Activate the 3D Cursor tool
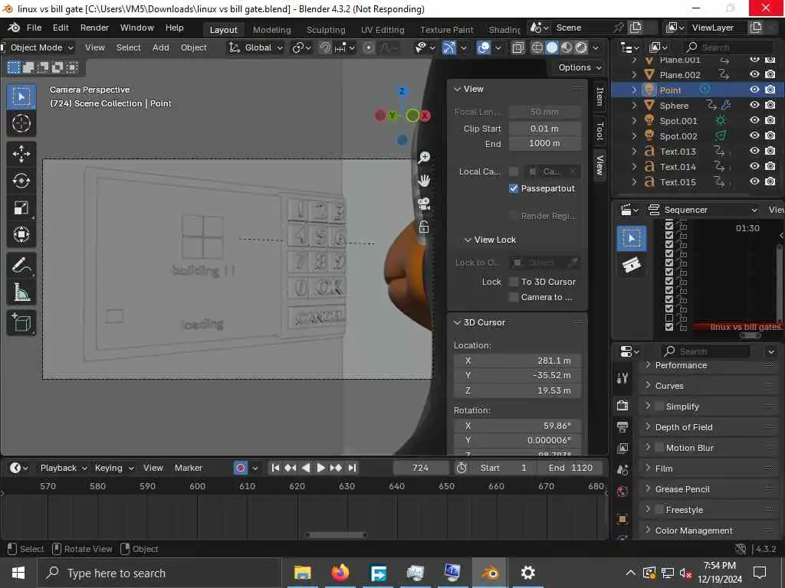The image size is (785, 588). [21, 123]
